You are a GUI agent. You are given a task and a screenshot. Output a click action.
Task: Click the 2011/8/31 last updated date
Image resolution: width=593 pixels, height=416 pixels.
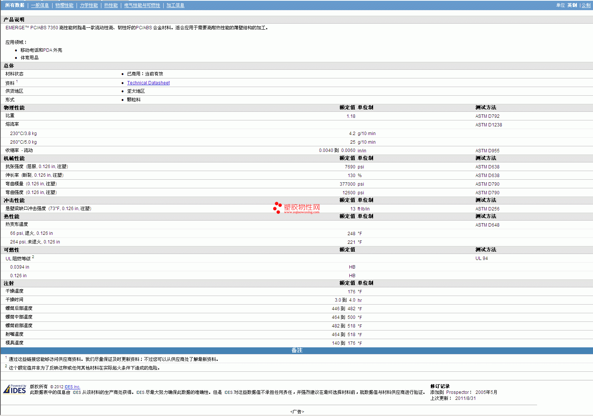point(465,398)
